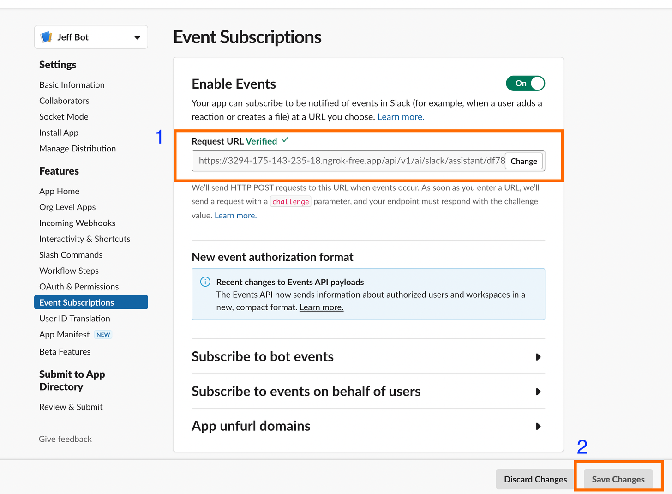This screenshot has width=672, height=494.
Task: Click Save Changes button
Action: (x=618, y=479)
